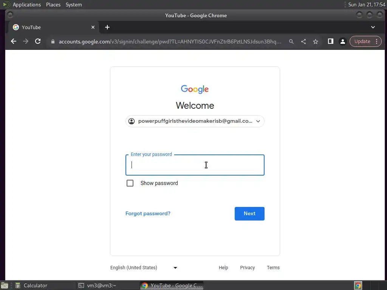The height and width of the screenshot is (290, 387).
Task: Focus the Enter your password field
Action: coord(195,165)
